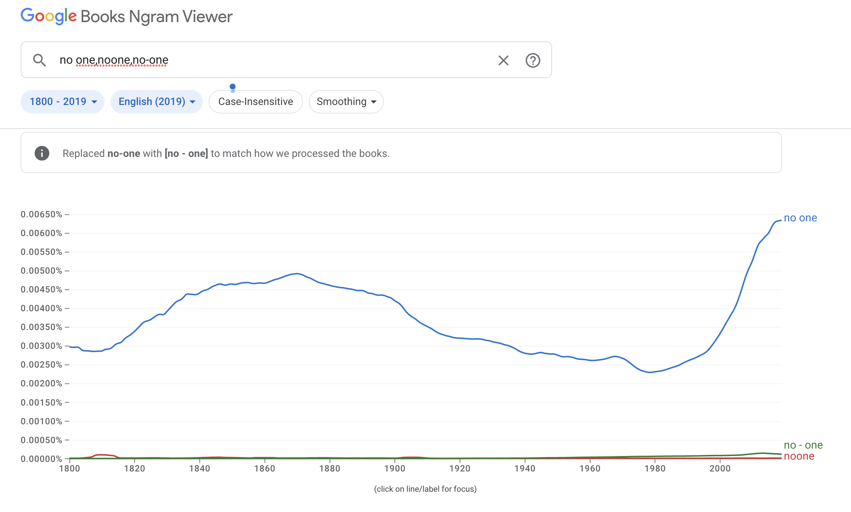Viewport: 851px width, 512px height.
Task: Clear the search query with X
Action: click(503, 60)
